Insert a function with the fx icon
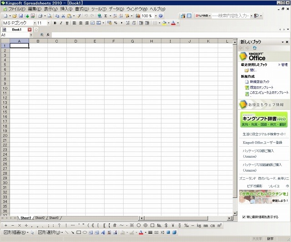The height and width of the screenshot is (242, 291). 48,35
